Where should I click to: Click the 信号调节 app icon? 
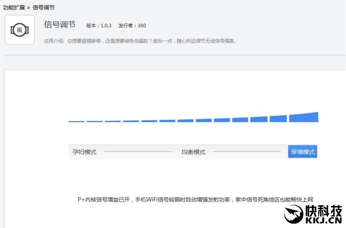click(x=19, y=30)
